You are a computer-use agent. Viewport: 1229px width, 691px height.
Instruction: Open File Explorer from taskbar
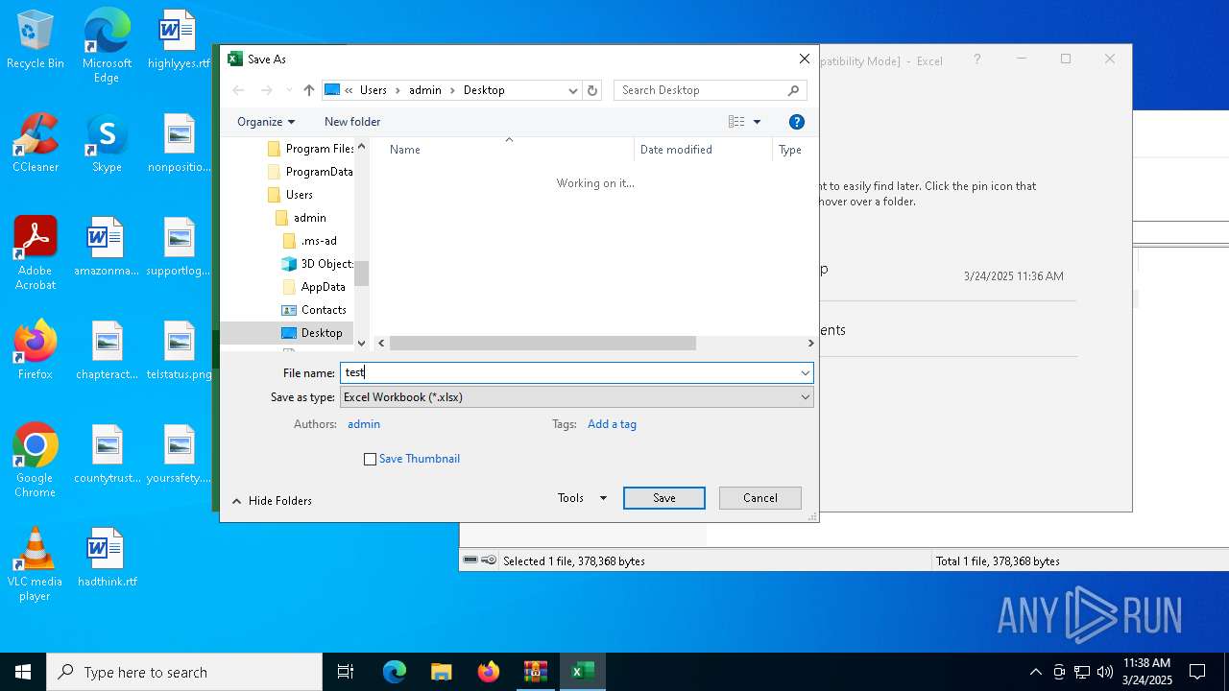point(442,672)
